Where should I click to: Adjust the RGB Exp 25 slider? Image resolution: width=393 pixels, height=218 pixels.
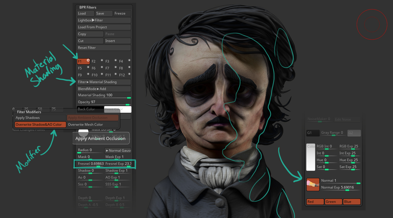pyautogui.click(x=350, y=147)
